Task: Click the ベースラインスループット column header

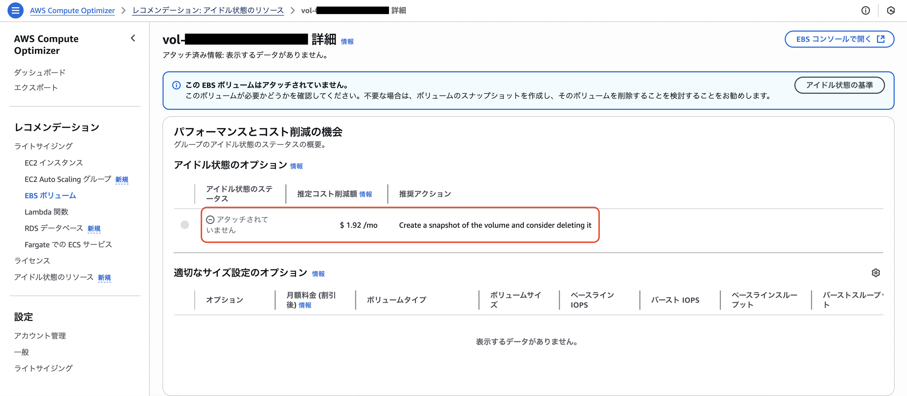Action: (764, 300)
